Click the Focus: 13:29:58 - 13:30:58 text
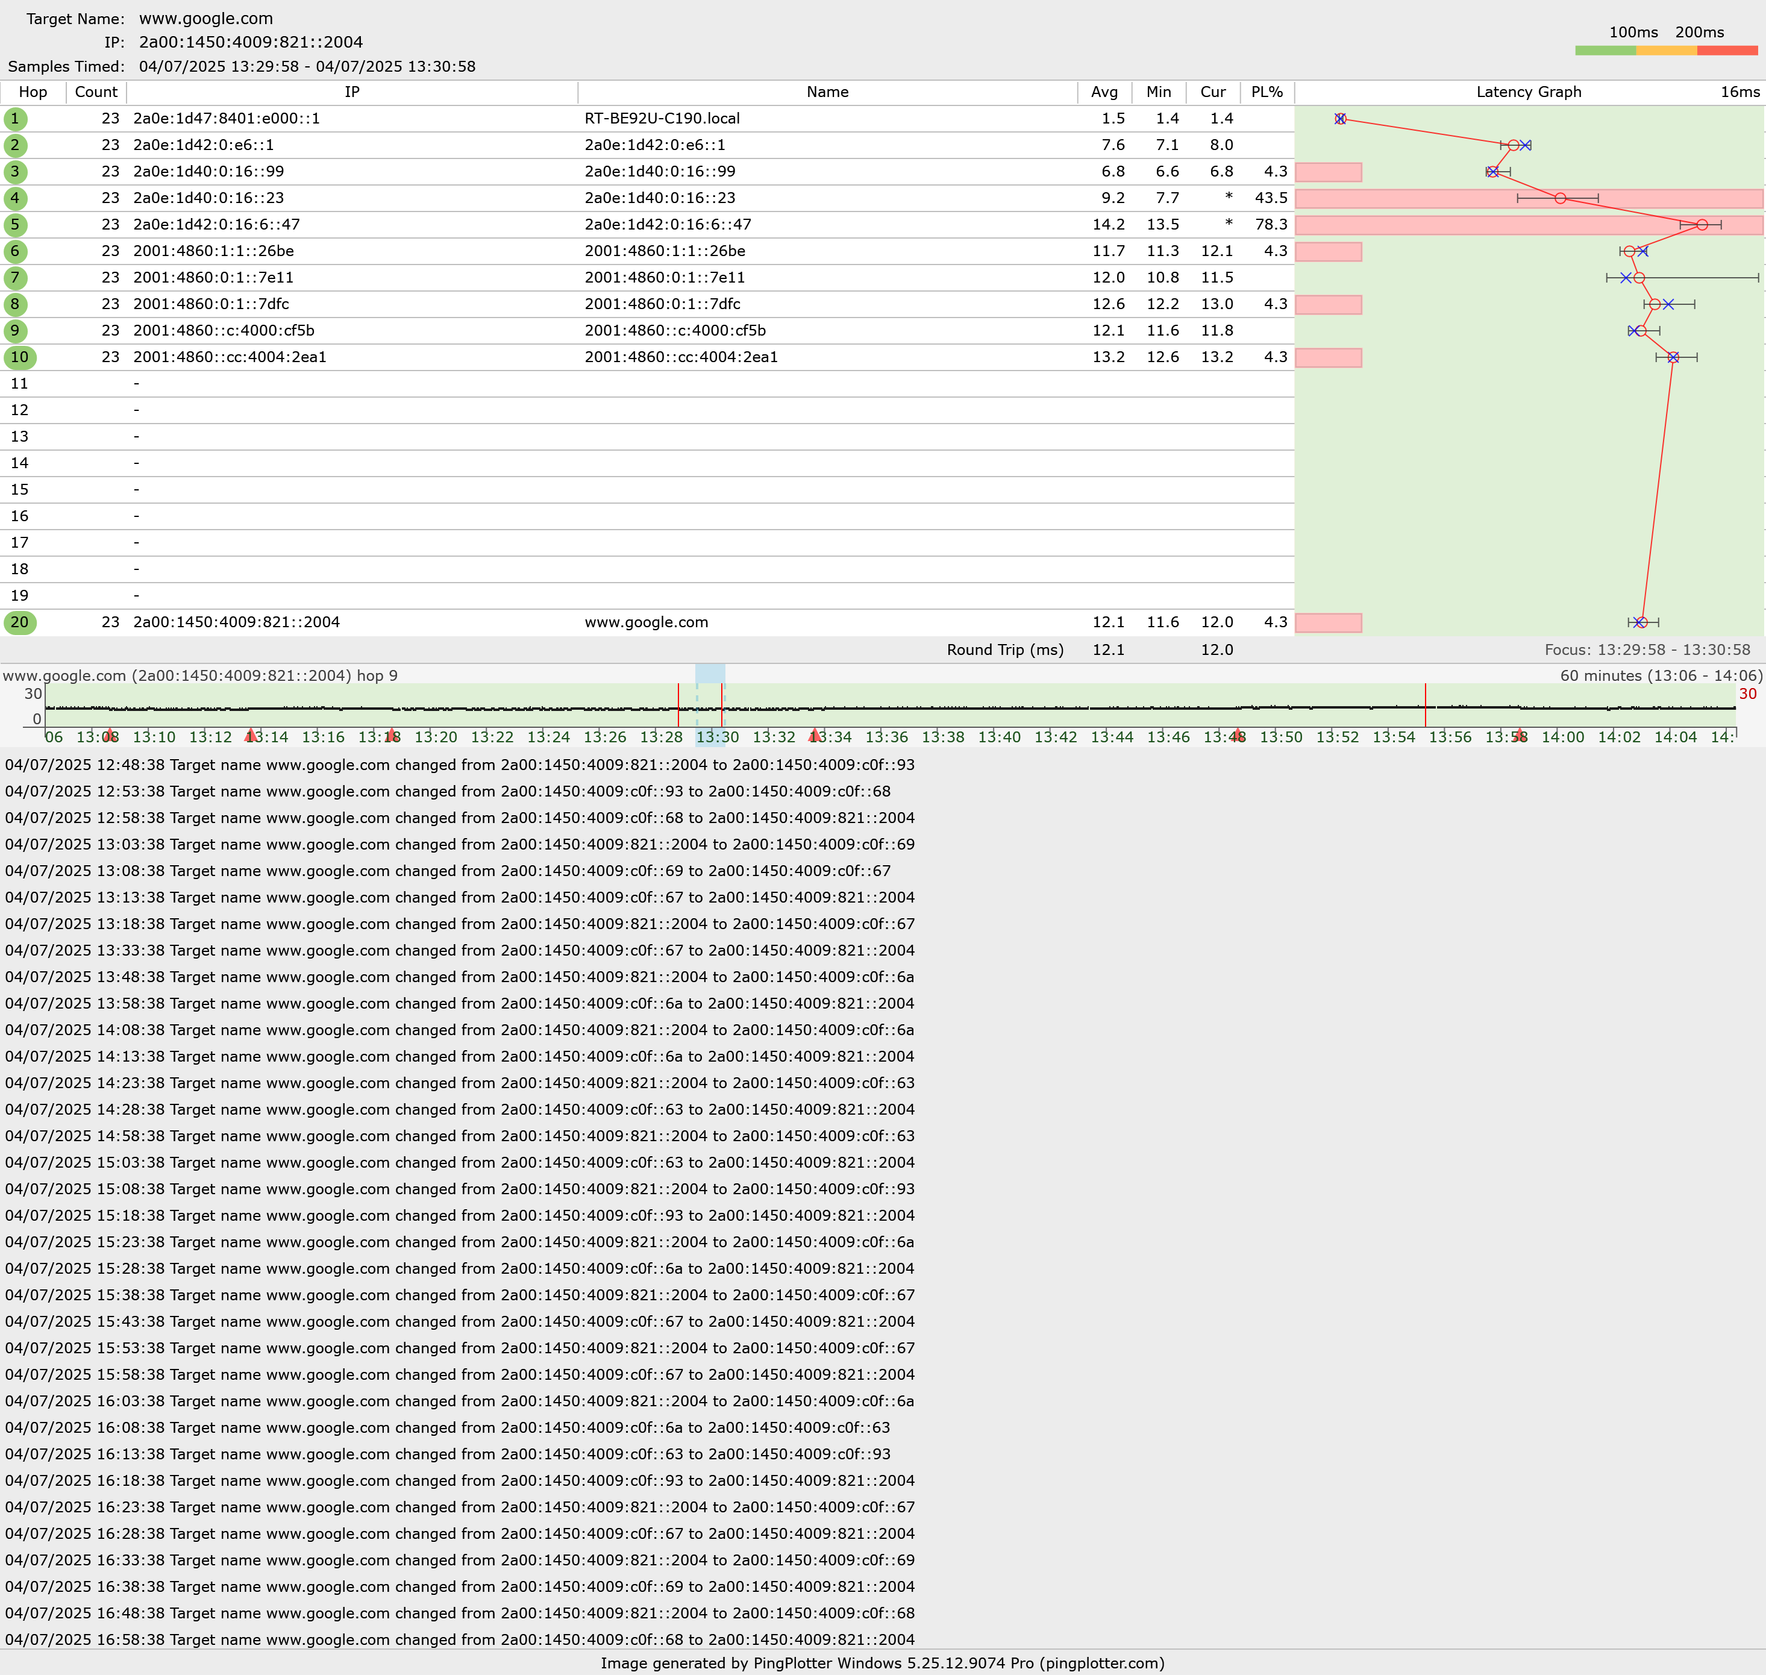This screenshot has width=1766, height=1675. 1647,650
